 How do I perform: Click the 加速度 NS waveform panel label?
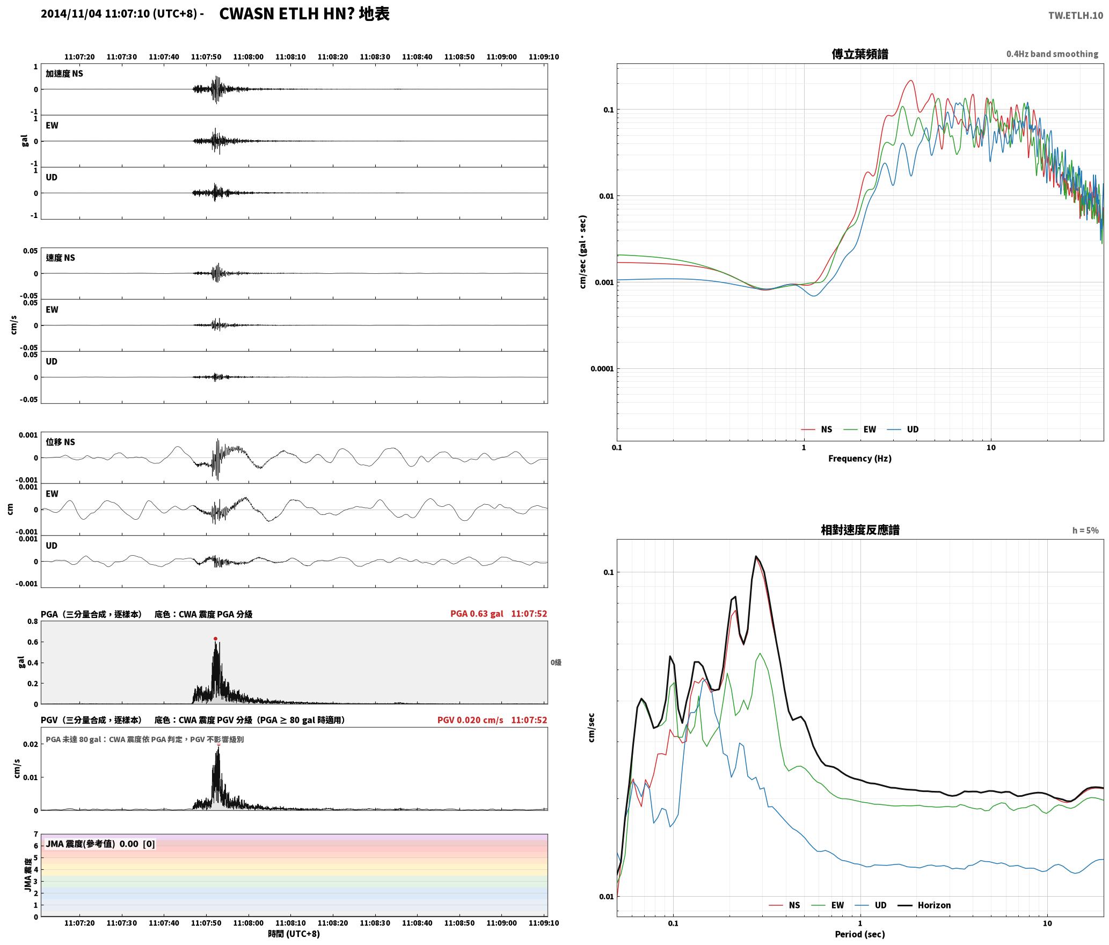[64, 74]
